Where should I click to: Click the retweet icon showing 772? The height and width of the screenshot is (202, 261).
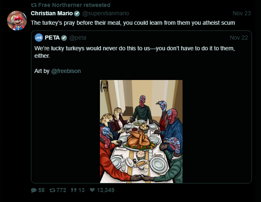(52, 190)
